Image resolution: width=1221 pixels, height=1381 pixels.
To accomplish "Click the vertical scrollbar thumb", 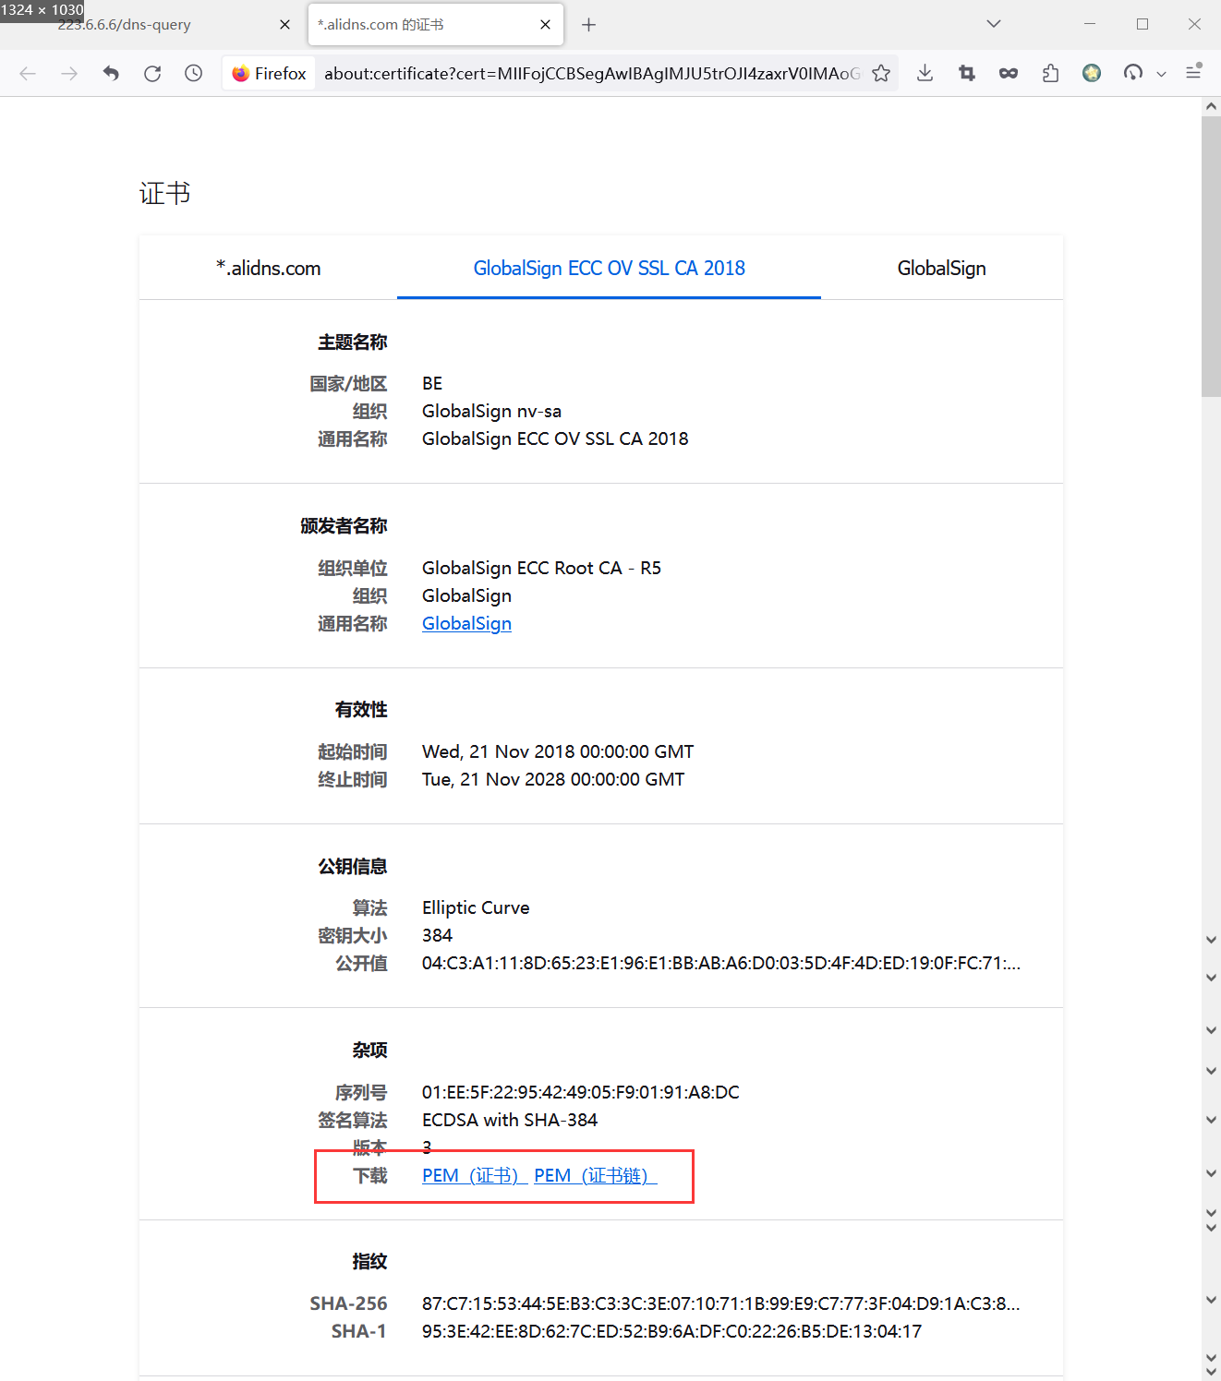I will click(1211, 257).
